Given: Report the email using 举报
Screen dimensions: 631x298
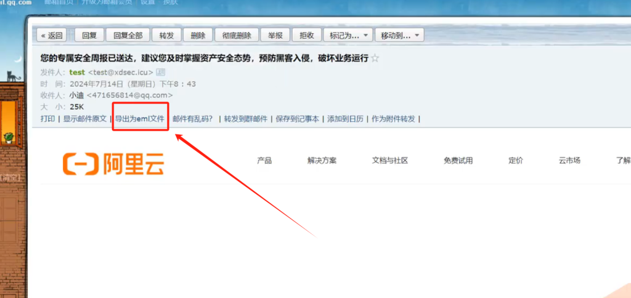Looking at the screenshot, I should click(275, 35).
